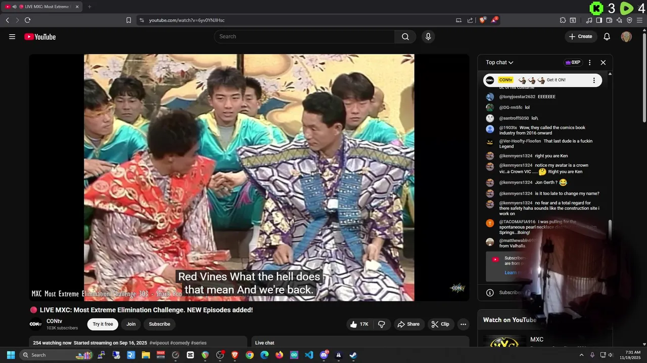
Task: Open the Brave main menu icon
Action: [x=639, y=20]
